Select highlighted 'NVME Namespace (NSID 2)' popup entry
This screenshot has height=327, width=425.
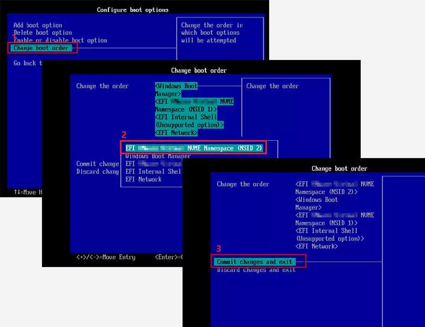194,148
